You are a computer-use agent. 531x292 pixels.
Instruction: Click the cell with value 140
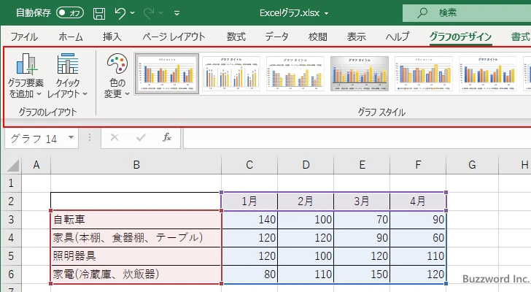(249, 220)
